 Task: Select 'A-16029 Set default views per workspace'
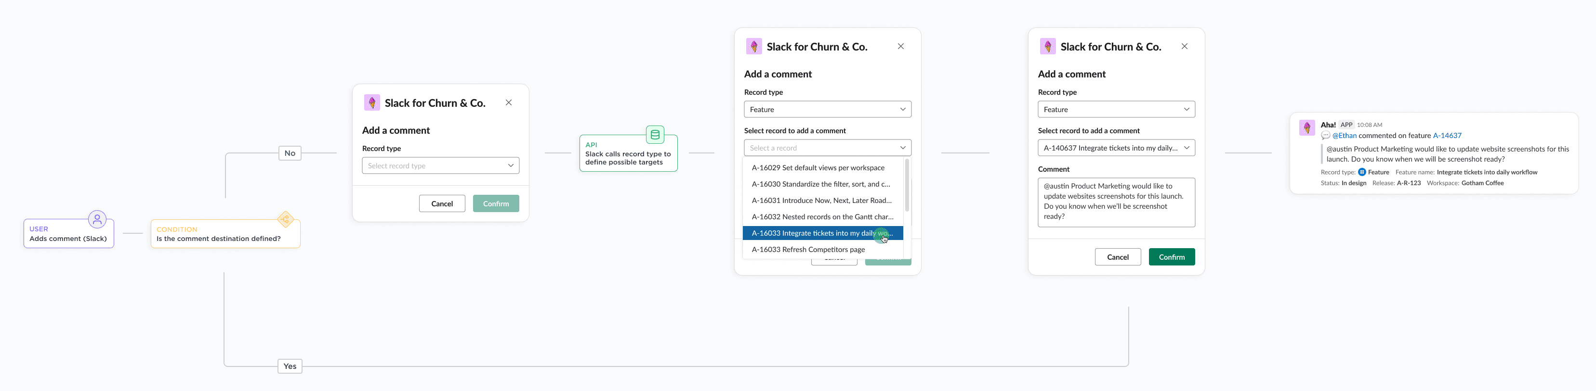tap(822, 168)
